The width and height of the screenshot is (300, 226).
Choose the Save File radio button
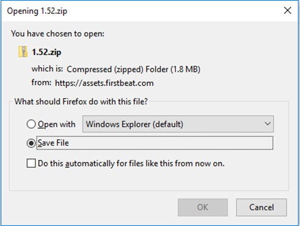(x=31, y=143)
